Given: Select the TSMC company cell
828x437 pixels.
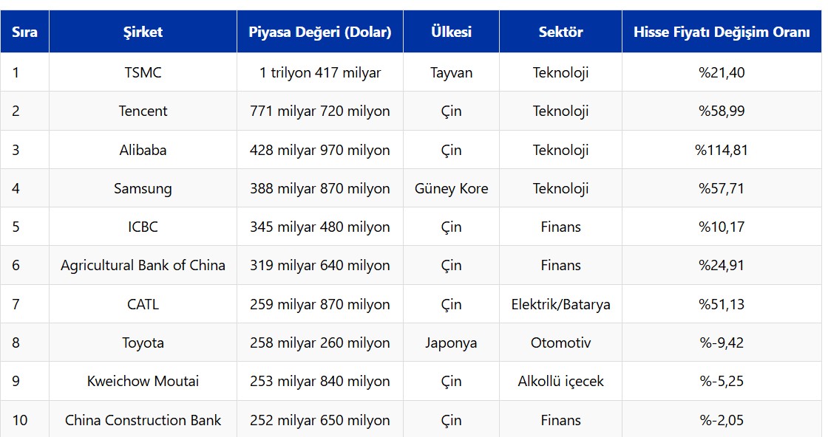Looking at the screenshot, I should point(143,72).
